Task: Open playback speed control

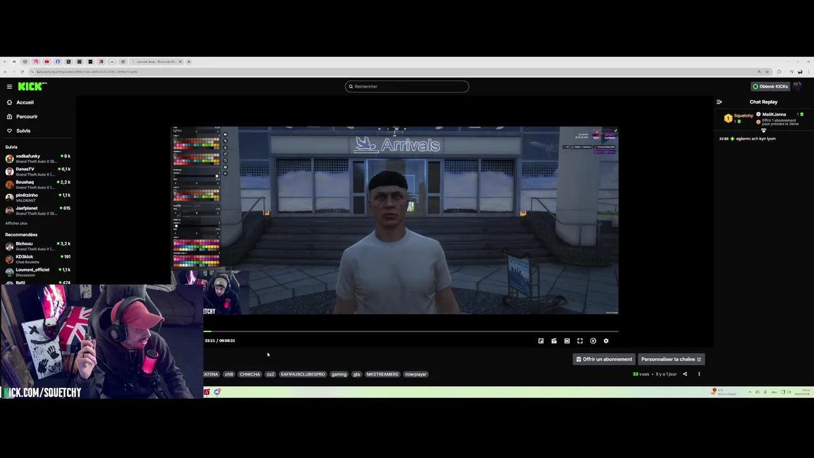Action: click(x=593, y=341)
